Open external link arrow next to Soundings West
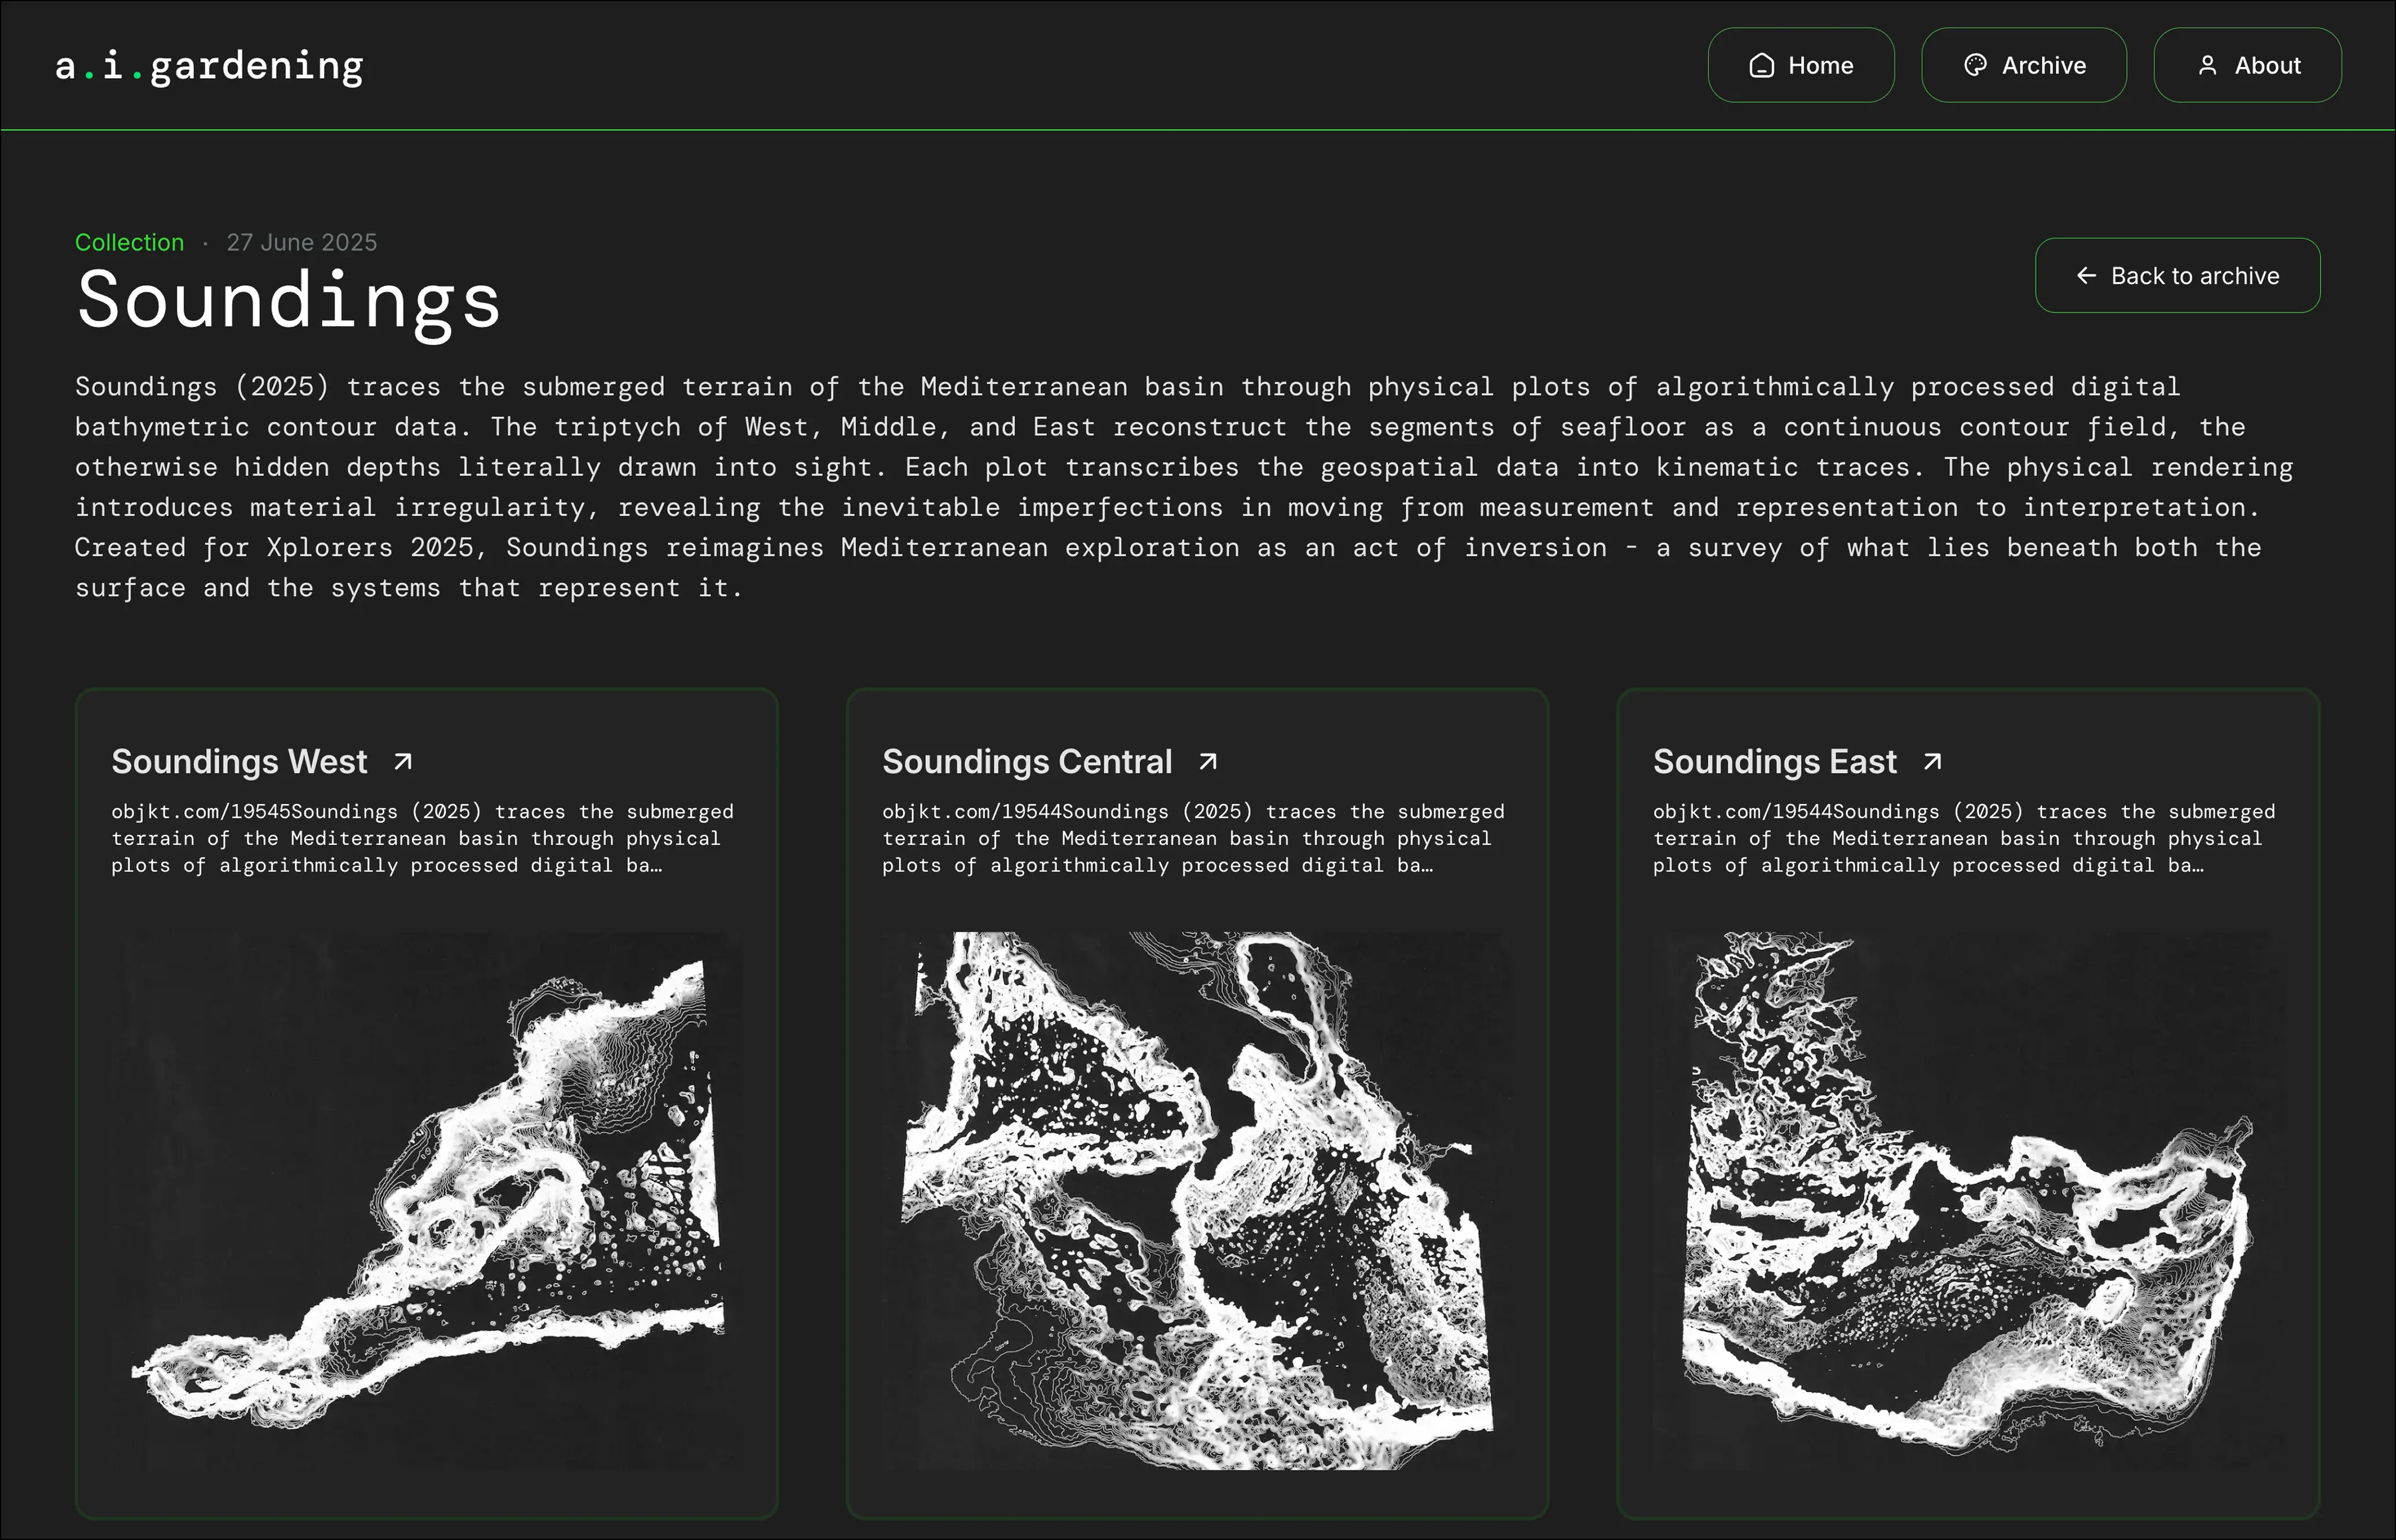 point(403,762)
